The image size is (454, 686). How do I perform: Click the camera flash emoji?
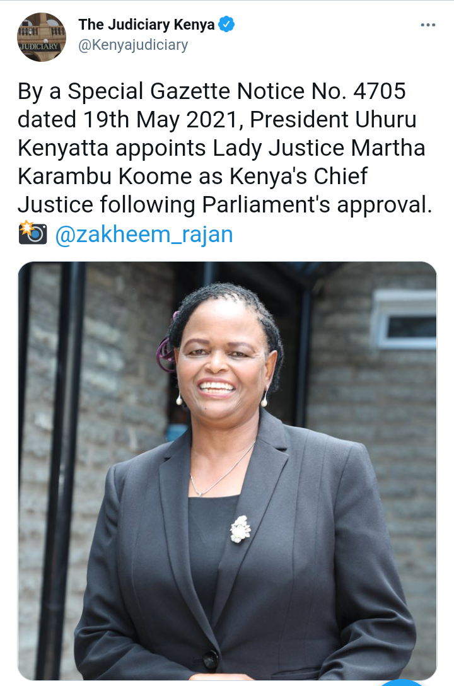[x=32, y=233]
